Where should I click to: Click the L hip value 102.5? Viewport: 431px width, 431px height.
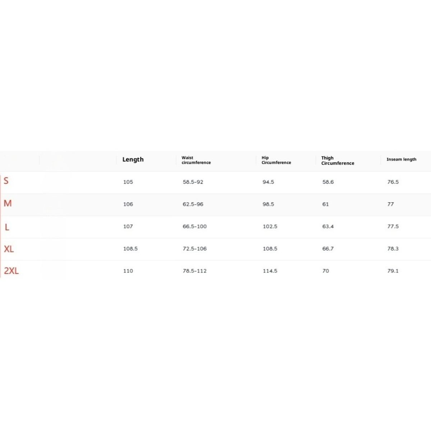tap(270, 227)
